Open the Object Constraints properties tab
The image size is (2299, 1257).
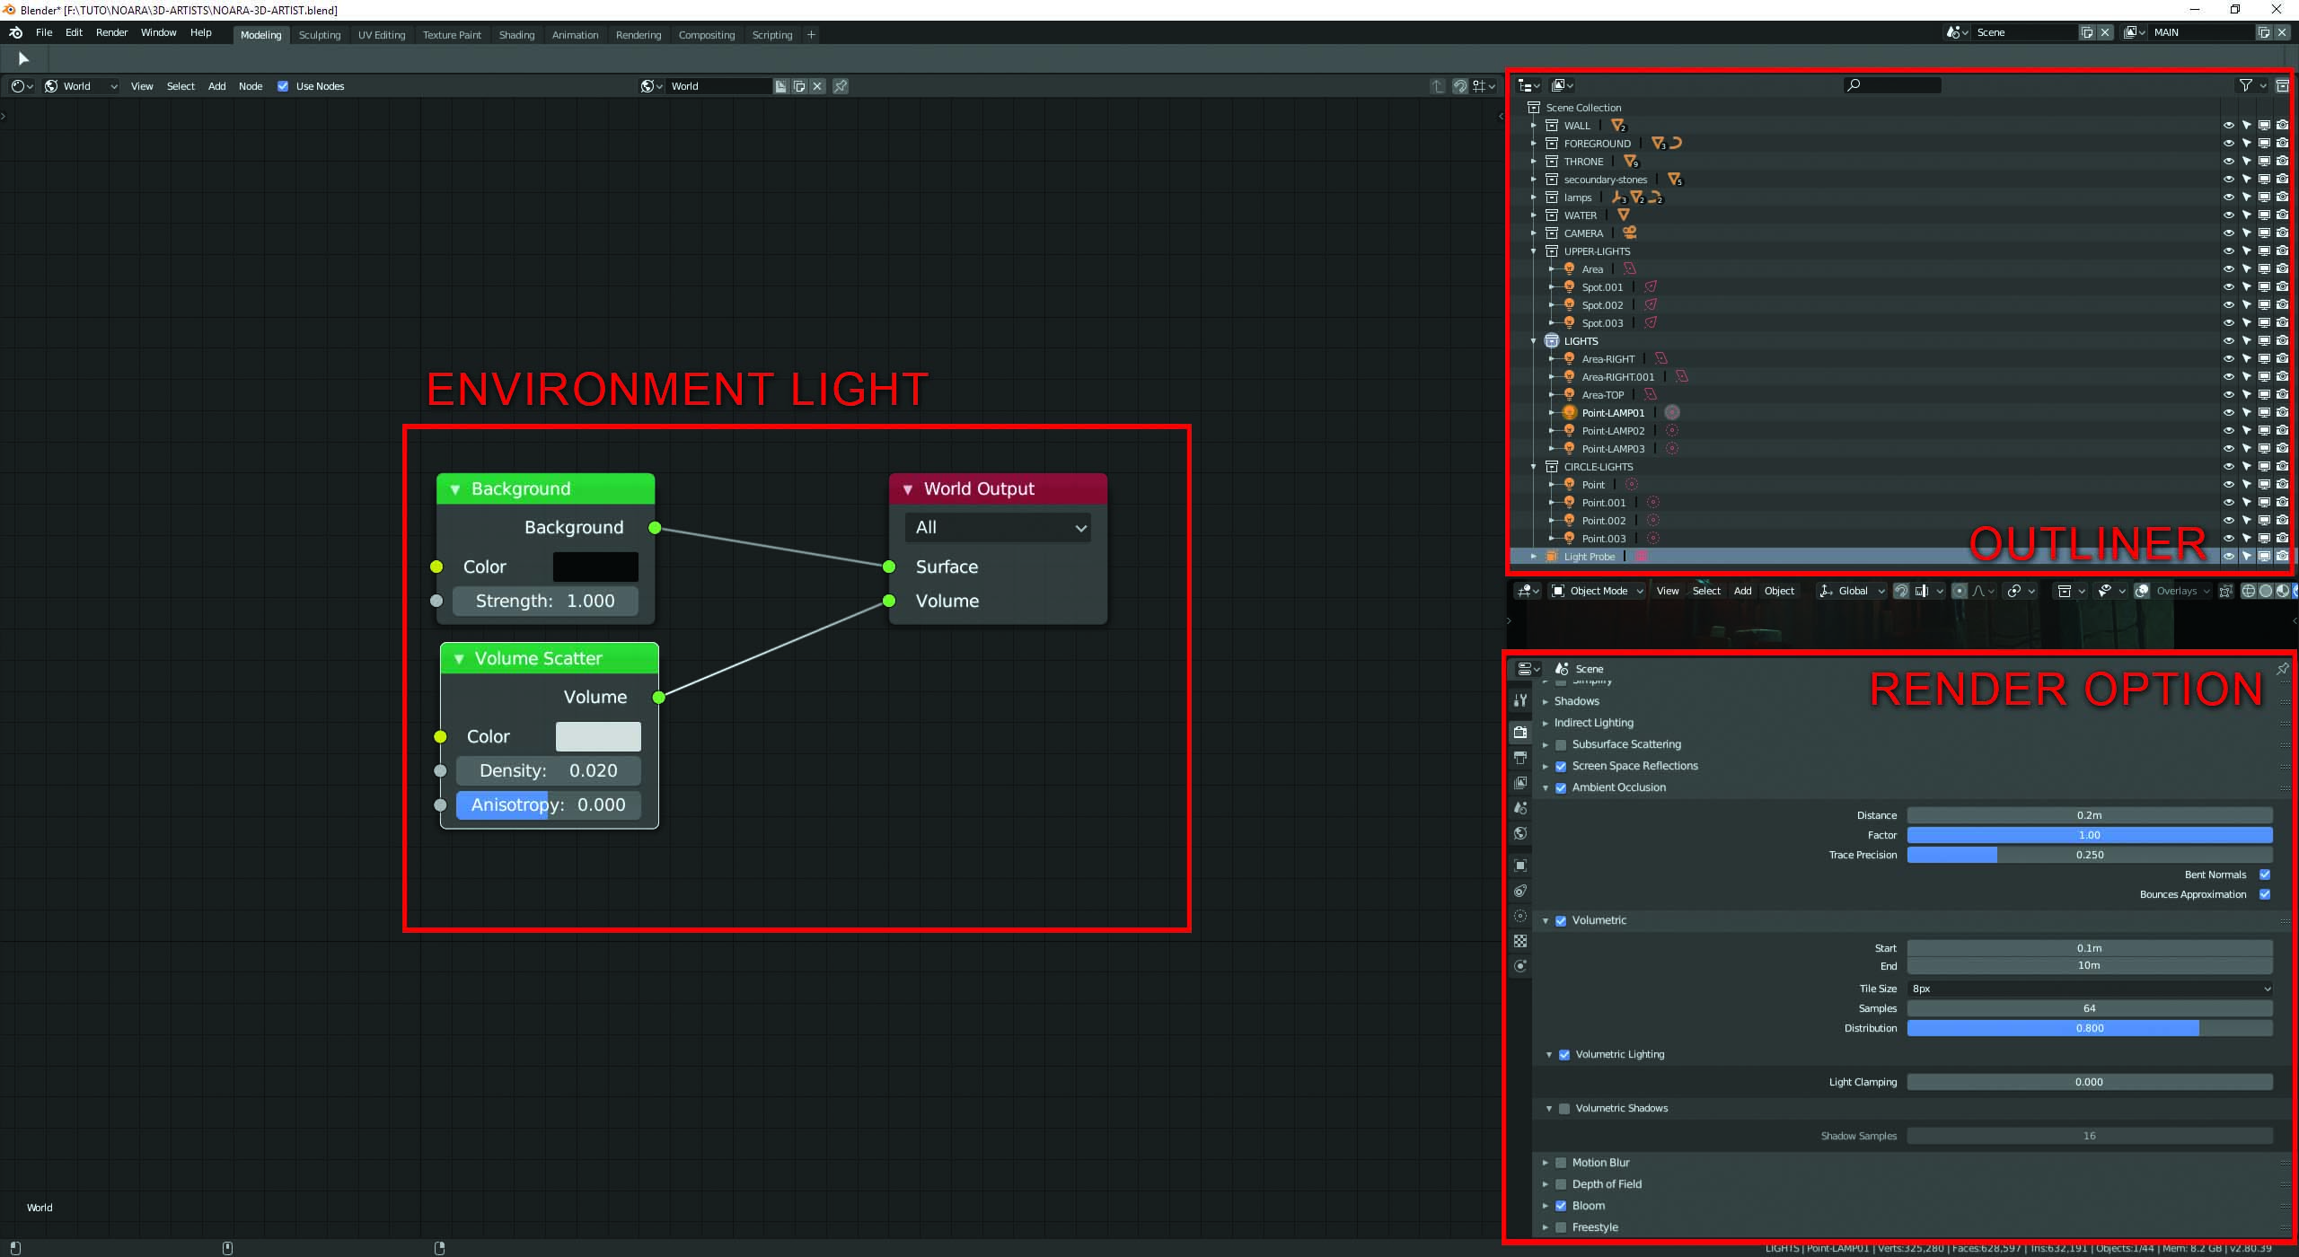coord(1520,891)
